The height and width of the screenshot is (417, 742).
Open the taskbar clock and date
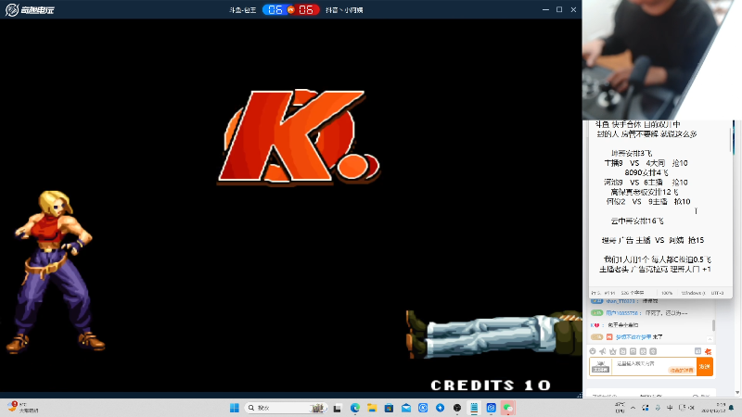coord(714,408)
